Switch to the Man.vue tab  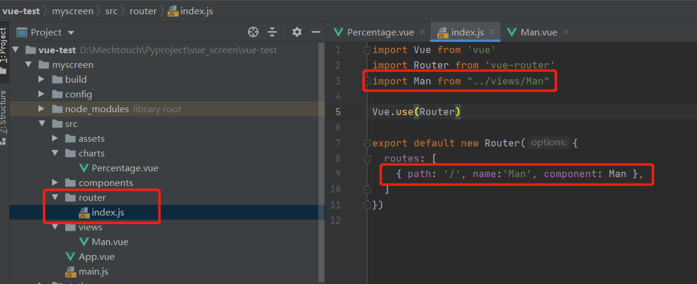(538, 32)
